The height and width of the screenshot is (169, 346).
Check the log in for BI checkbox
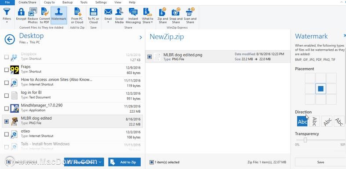point(7,96)
